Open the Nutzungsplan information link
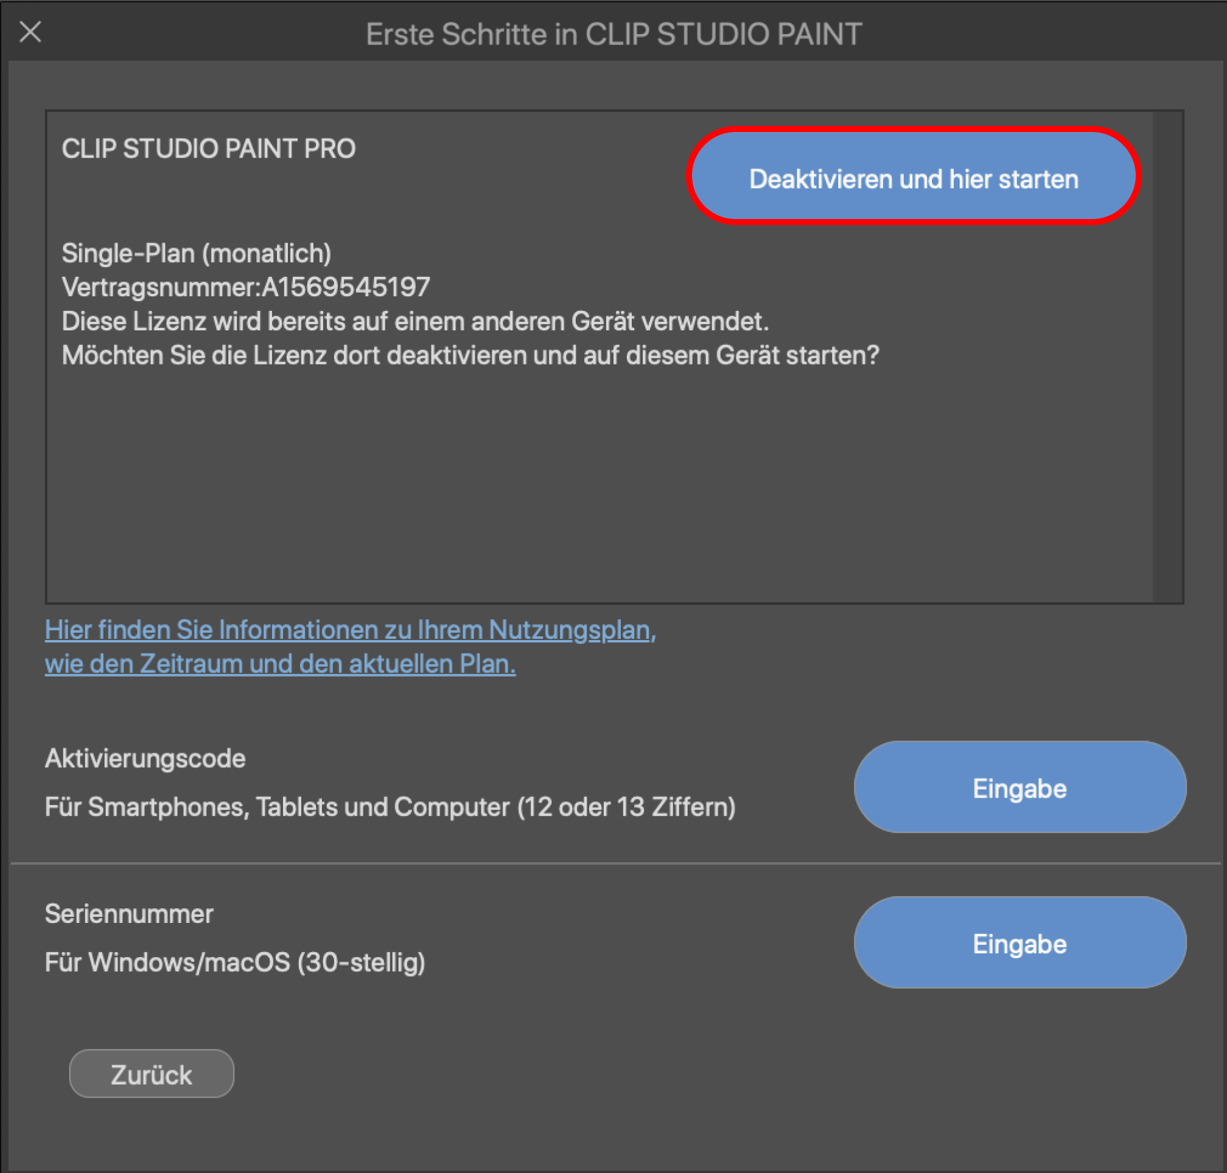This screenshot has width=1227, height=1173. click(350, 630)
